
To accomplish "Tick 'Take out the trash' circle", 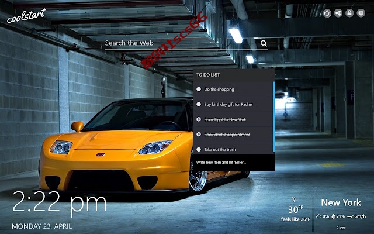I will pyautogui.click(x=199, y=150).
